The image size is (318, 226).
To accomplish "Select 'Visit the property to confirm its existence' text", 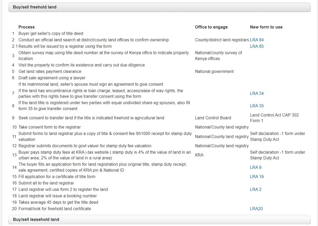I will 82,65.
